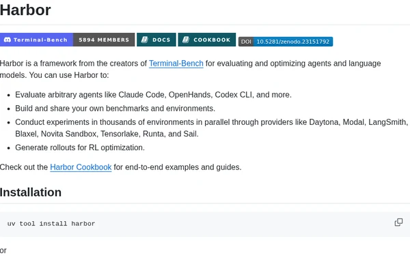This screenshot has width=410, height=256.
Task: Open the COOKBOOK badge
Action: 207,40
